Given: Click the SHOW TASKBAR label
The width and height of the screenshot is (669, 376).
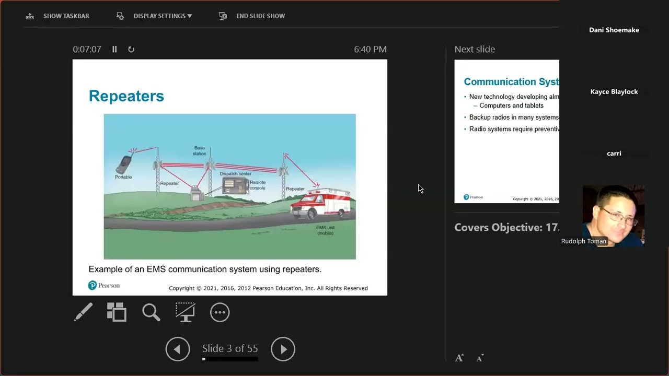Looking at the screenshot, I should coord(66,16).
